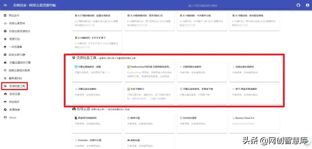Select 阿里云盘TG群 in the sidebar
The height and width of the screenshot is (149, 312).
pyautogui.click(x=17, y=55)
